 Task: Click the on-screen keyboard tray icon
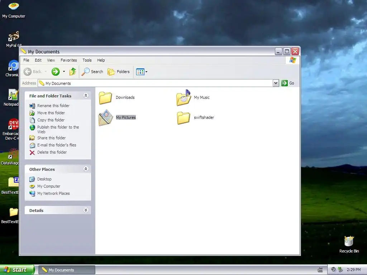pos(320,270)
